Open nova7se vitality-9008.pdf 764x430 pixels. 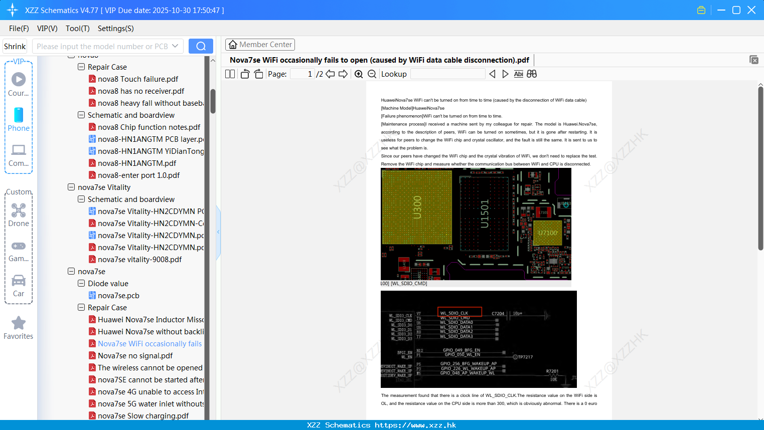[x=139, y=259]
